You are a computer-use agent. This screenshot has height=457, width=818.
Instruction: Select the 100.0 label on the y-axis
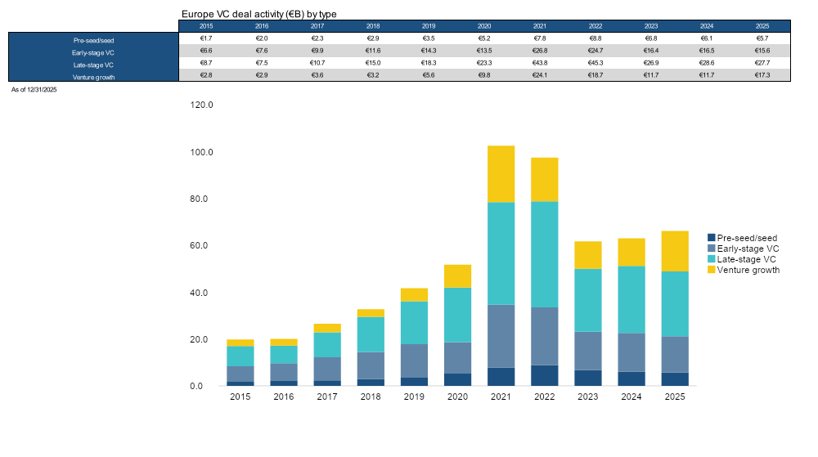coord(201,153)
